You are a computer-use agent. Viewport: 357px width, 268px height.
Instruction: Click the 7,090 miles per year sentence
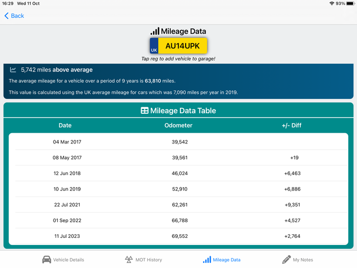point(123,92)
